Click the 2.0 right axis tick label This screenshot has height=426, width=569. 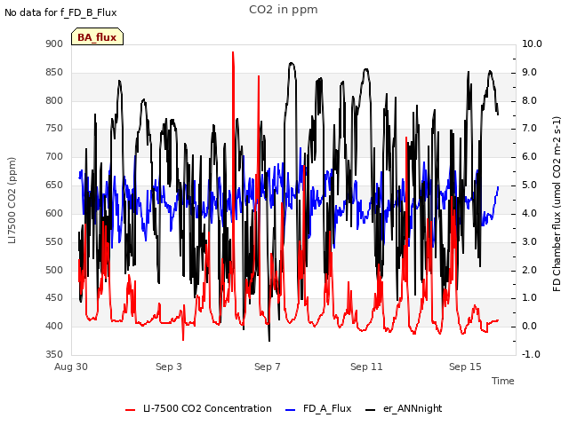[x=530, y=270]
